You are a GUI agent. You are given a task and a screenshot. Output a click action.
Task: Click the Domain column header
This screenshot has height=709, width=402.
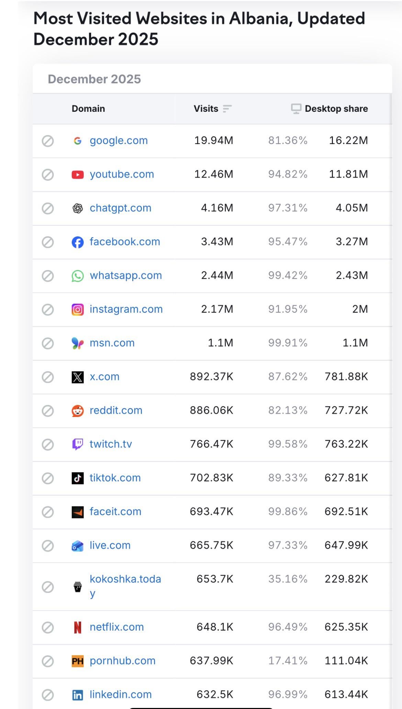pyautogui.click(x=88, y=109)
